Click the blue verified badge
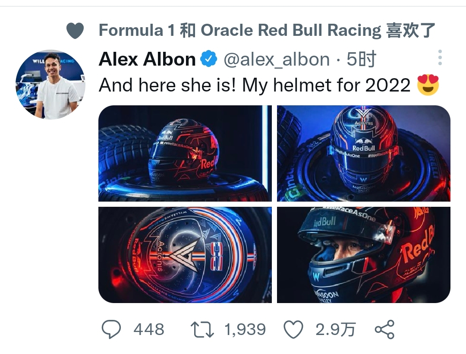Image resolution: width=466 pixels, height=354 pixels. click(x=210, y=59)
